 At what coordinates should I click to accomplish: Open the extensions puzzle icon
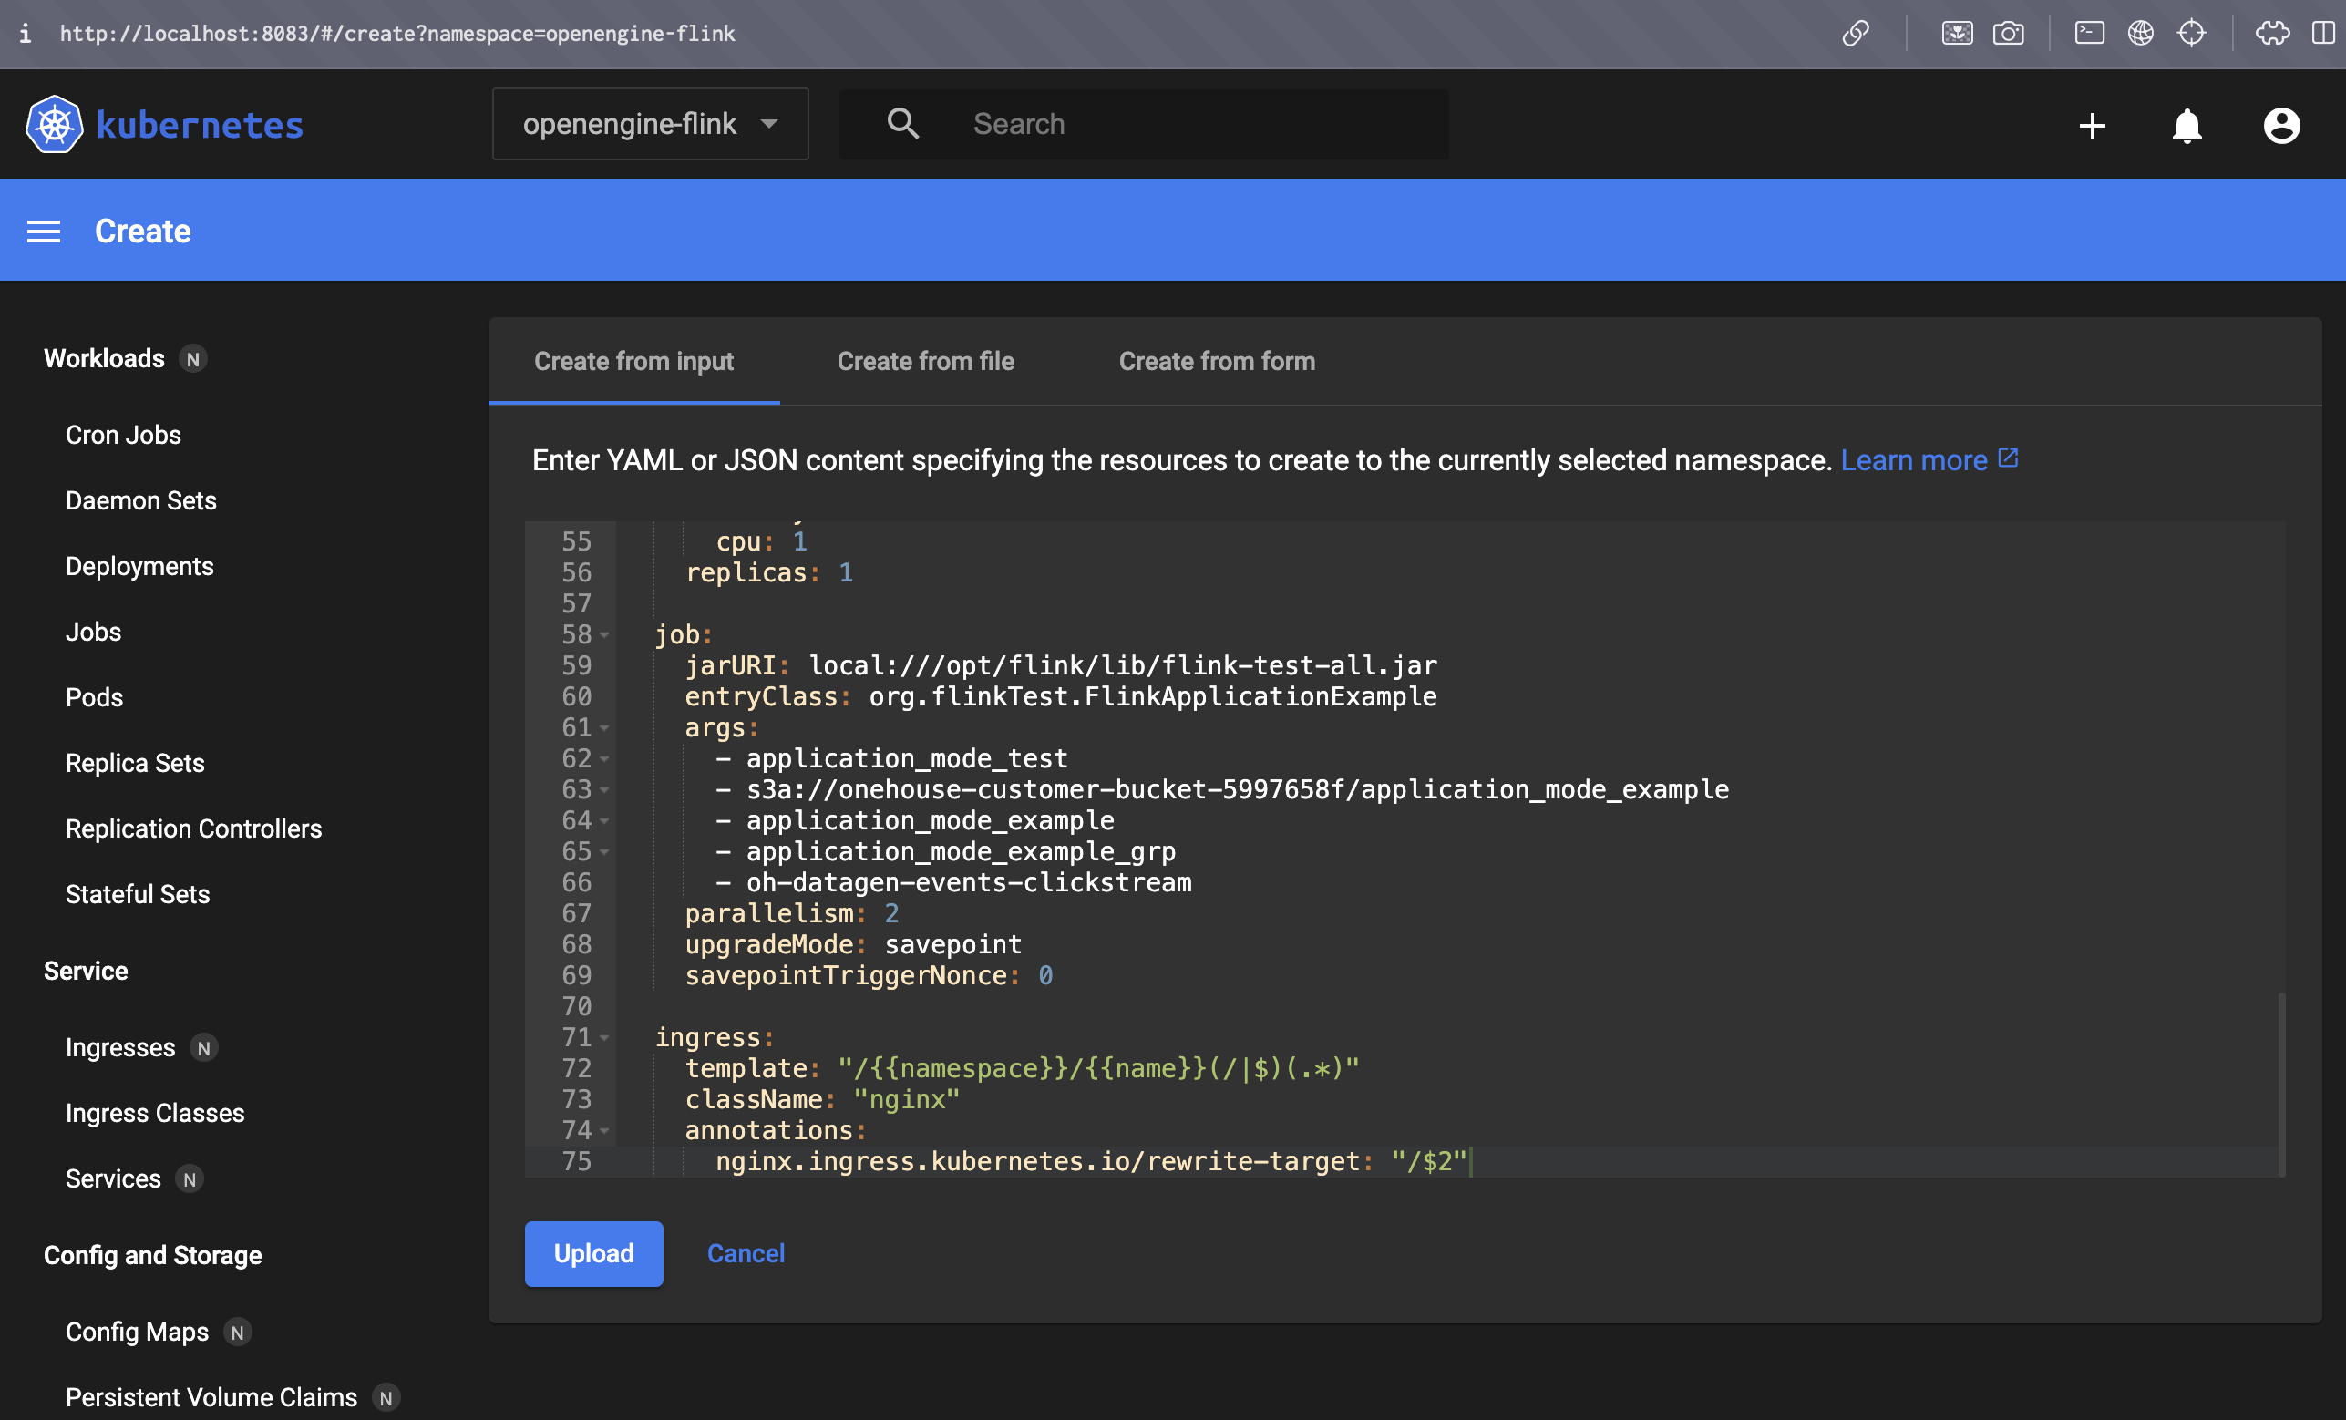click(x=2272, y=34)
